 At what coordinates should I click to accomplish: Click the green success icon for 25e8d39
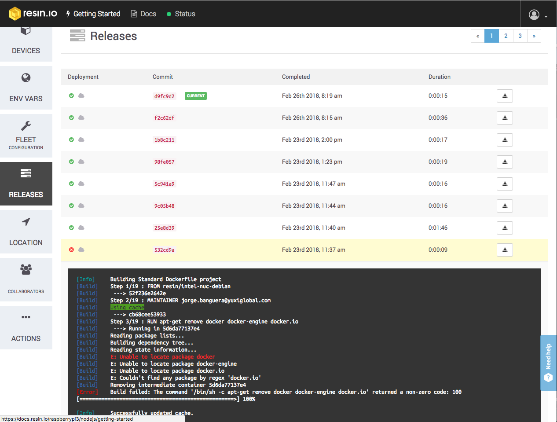point(71,228)
